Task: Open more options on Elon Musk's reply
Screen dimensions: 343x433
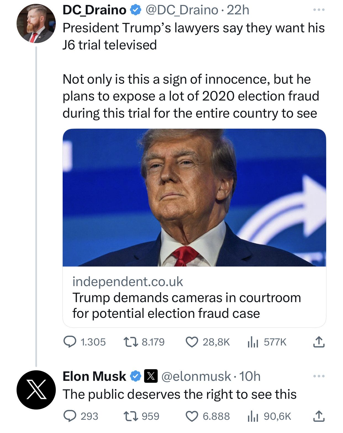Action: [319, 376]
